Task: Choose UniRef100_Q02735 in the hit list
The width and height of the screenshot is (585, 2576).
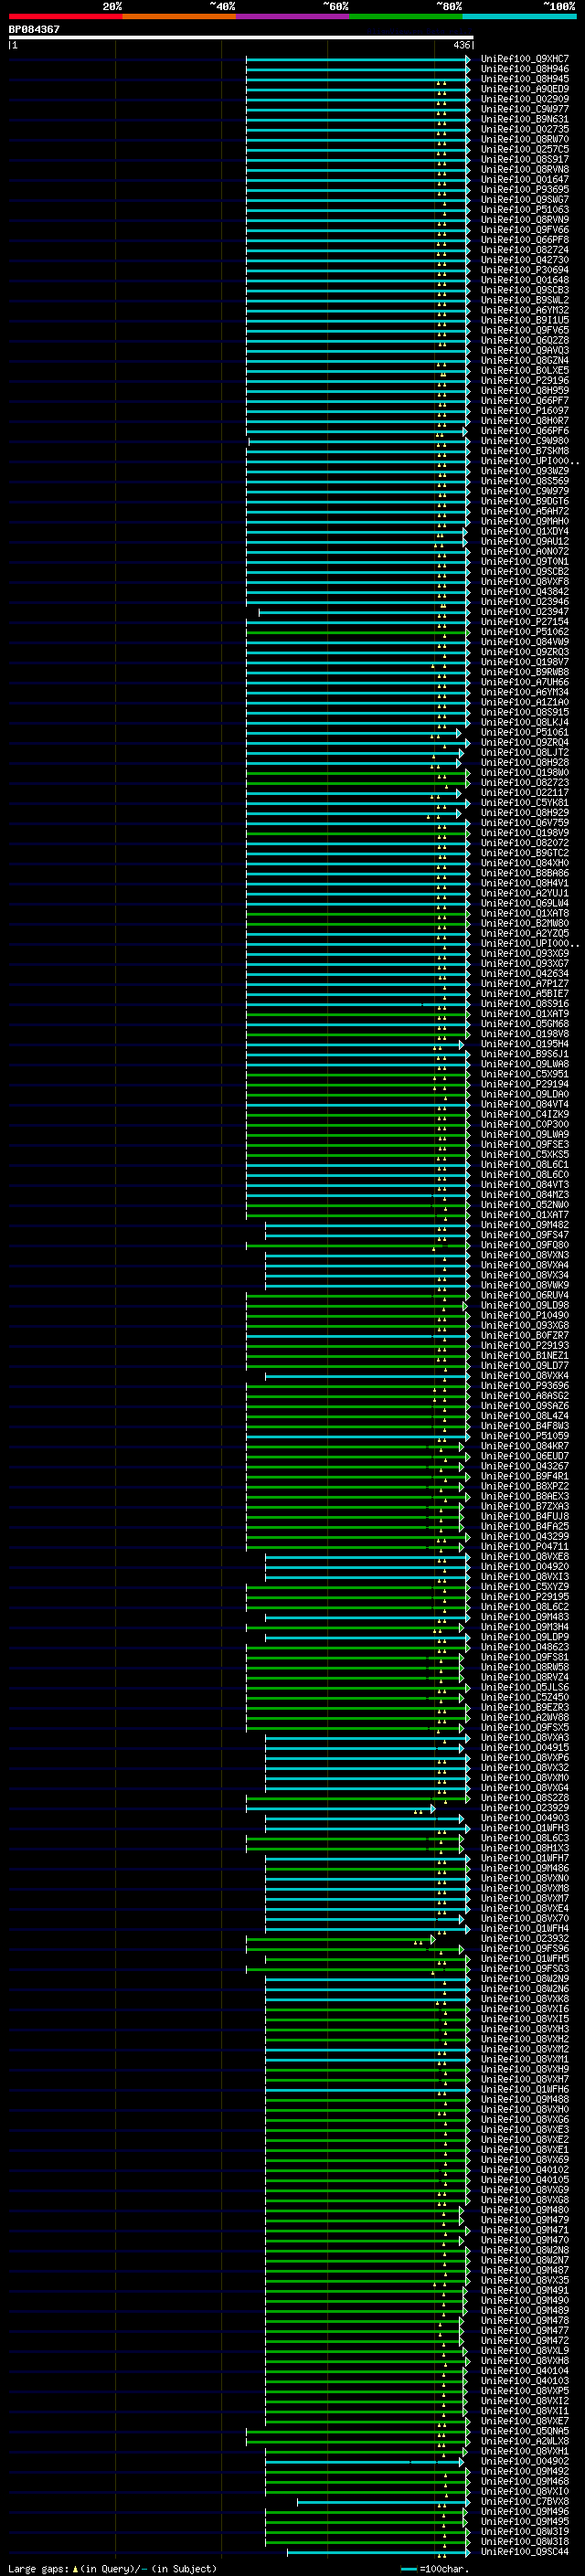Action: (525, 129)
